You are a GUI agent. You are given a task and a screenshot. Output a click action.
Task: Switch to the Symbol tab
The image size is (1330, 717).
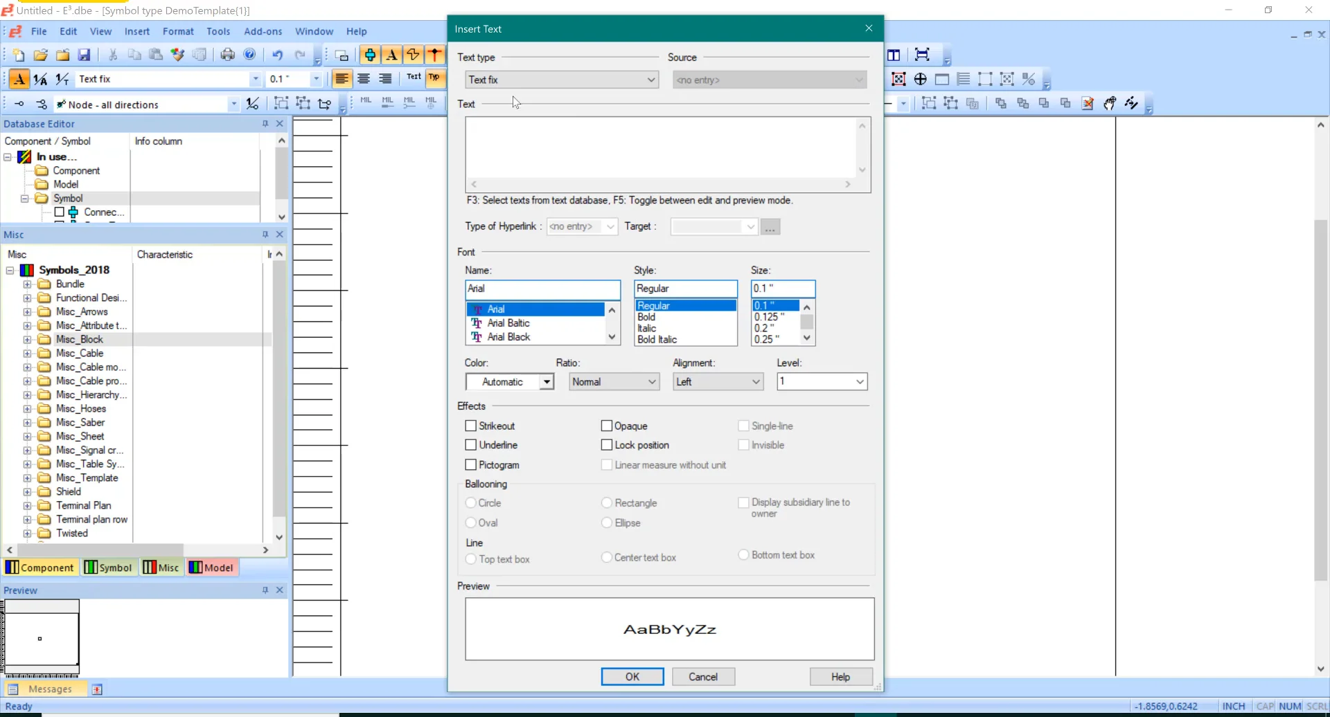(x=108, y=568)
